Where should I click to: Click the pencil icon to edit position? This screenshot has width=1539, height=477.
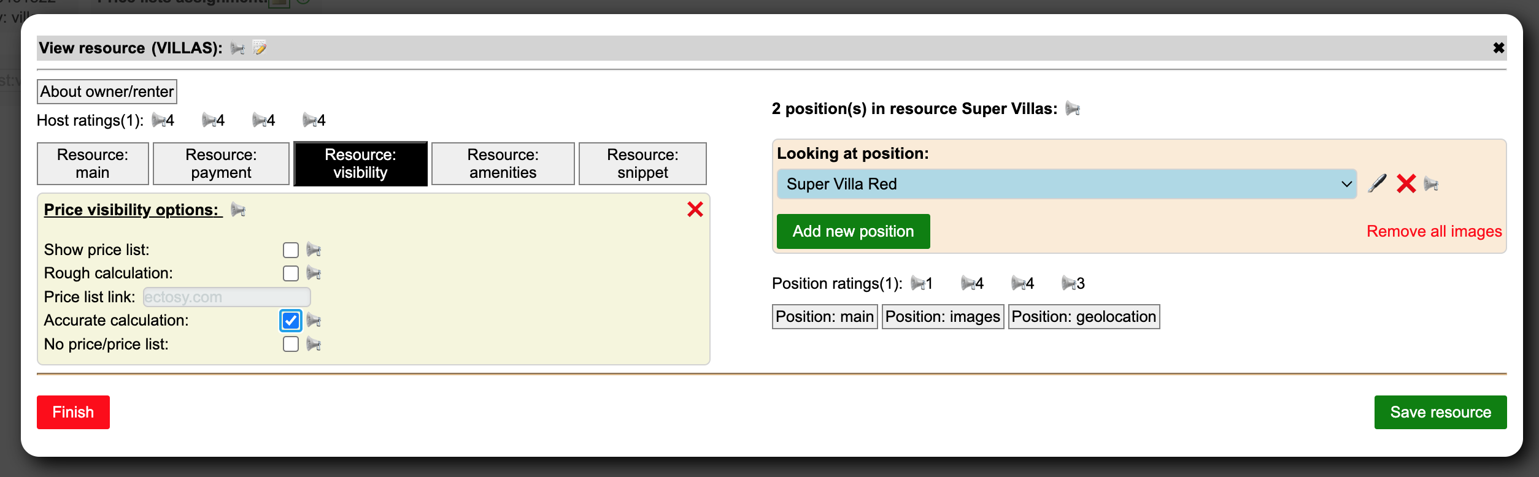pos(1377,183)
